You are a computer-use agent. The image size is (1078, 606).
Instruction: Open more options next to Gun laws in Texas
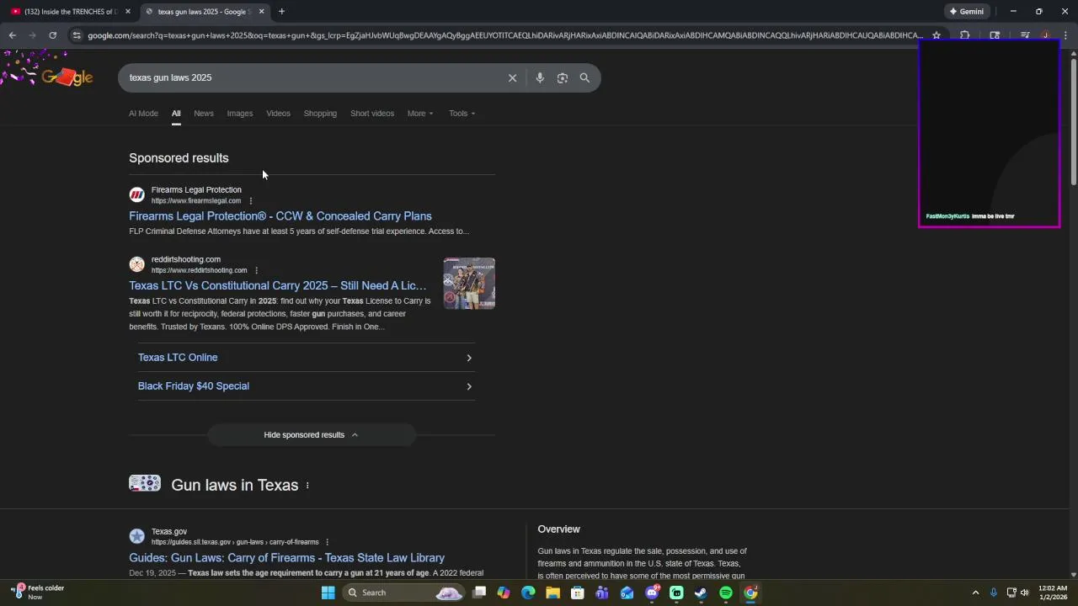307,485
